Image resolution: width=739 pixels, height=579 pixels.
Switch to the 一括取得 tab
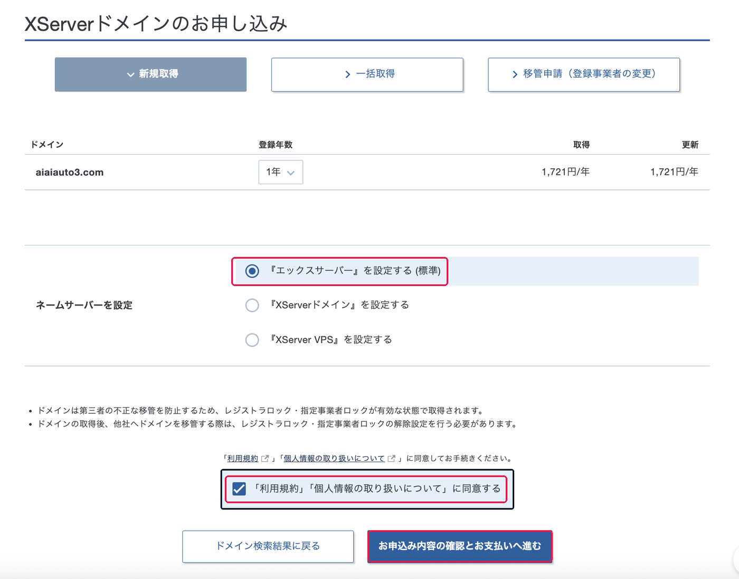point(367,74)
